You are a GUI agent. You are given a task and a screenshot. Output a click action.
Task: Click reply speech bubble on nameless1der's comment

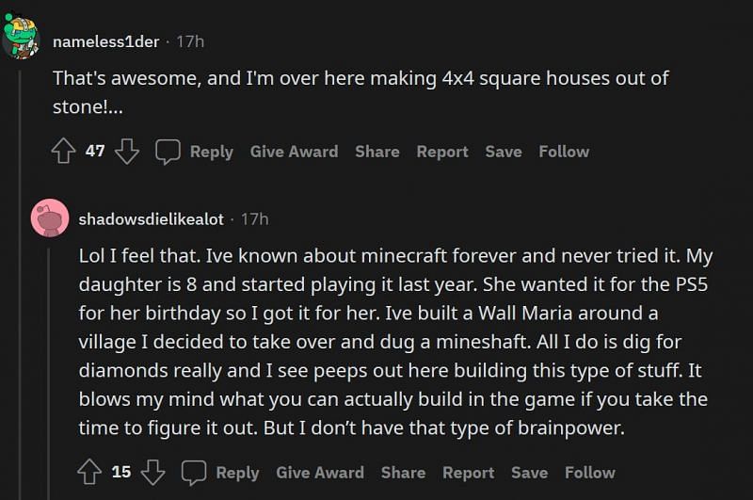point(168,152)
